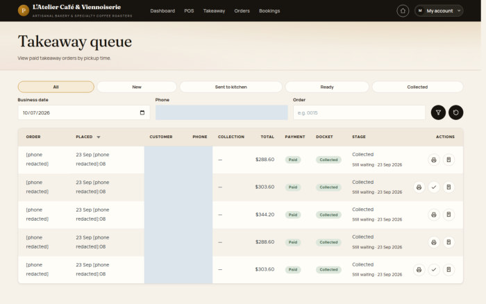Open the POS nav item
The image size is (486, 304).
click(x=189, y=11)
